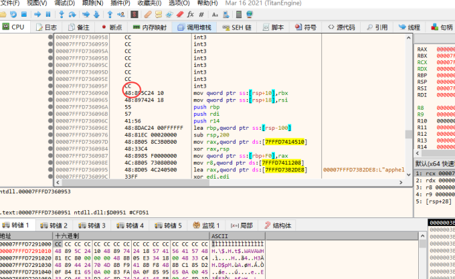Click the disassembly vertical scrollbar thumb
Image resolution: width=455 pixels, height=279 pixels.
(x=409, y=134)
